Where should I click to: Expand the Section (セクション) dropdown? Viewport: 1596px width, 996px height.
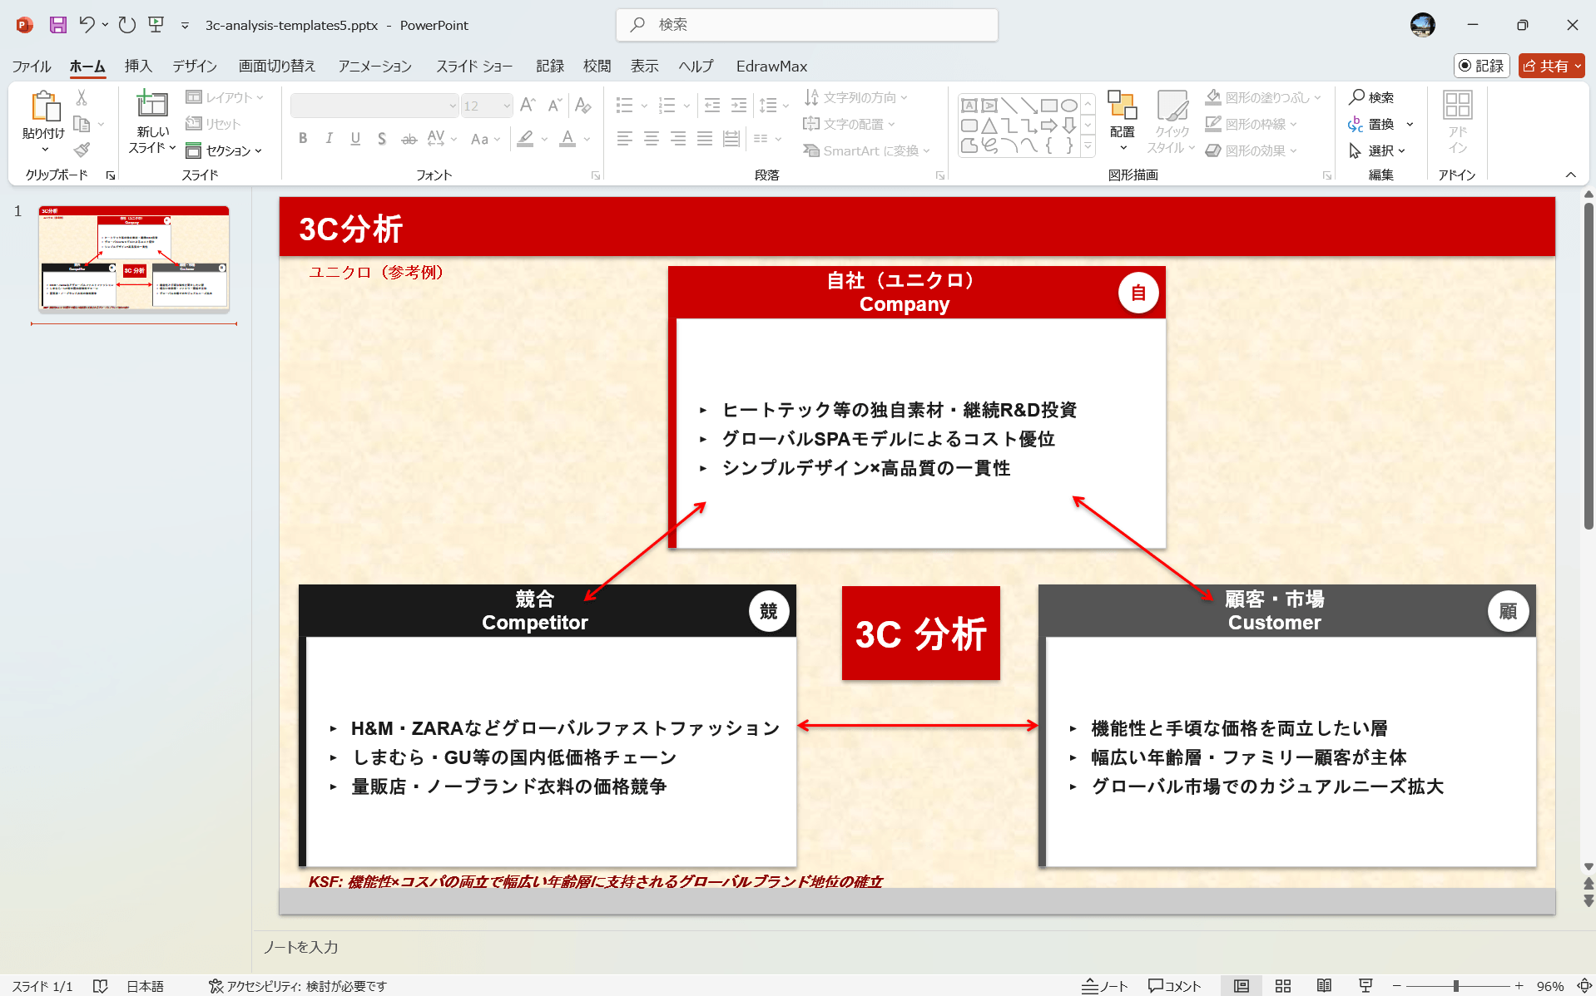[x=224, y=150]
